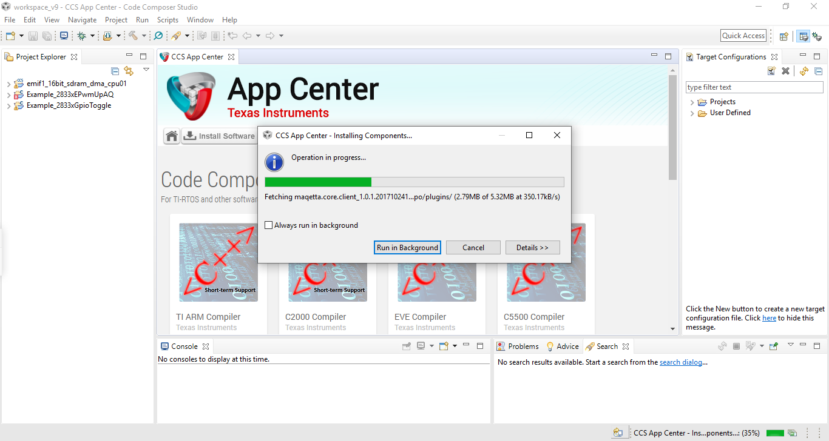Switch to the Advice tab
This screenshot has height=441, width=829.
pyautogui.click(x=563, y=346)
